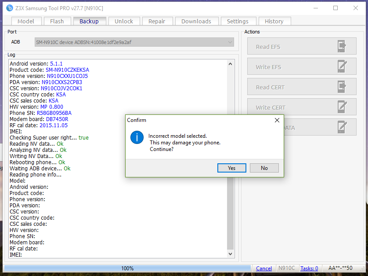Open the Downloads tab

coord(196,21)
